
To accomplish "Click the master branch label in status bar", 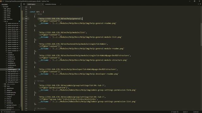I will coord(175,112).
